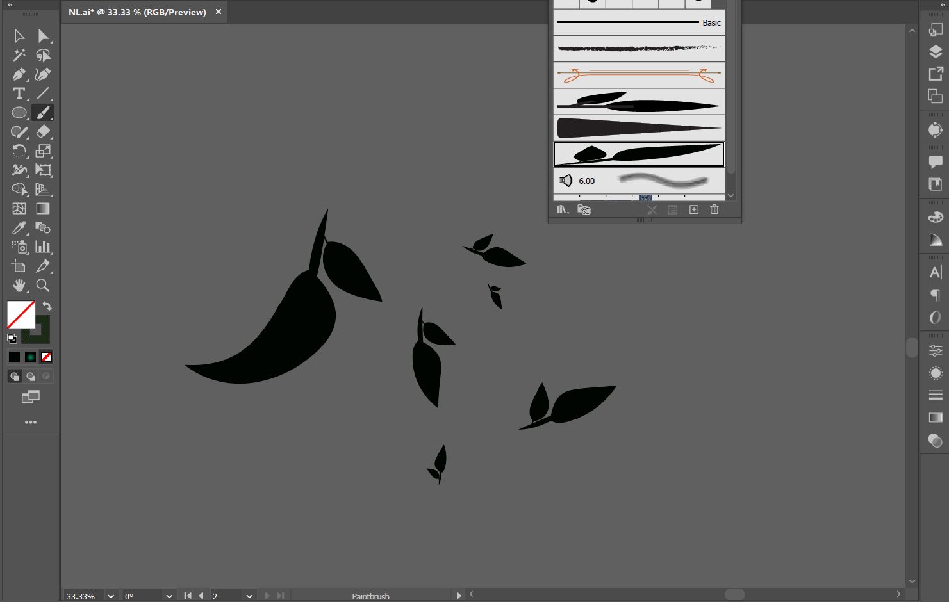Swap the fill and stroke colors

tap(46, 306)
